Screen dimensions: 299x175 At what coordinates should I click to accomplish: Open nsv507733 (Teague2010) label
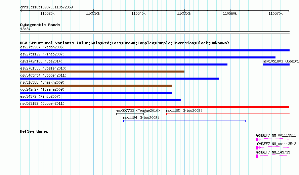click(x=138, y=111)
